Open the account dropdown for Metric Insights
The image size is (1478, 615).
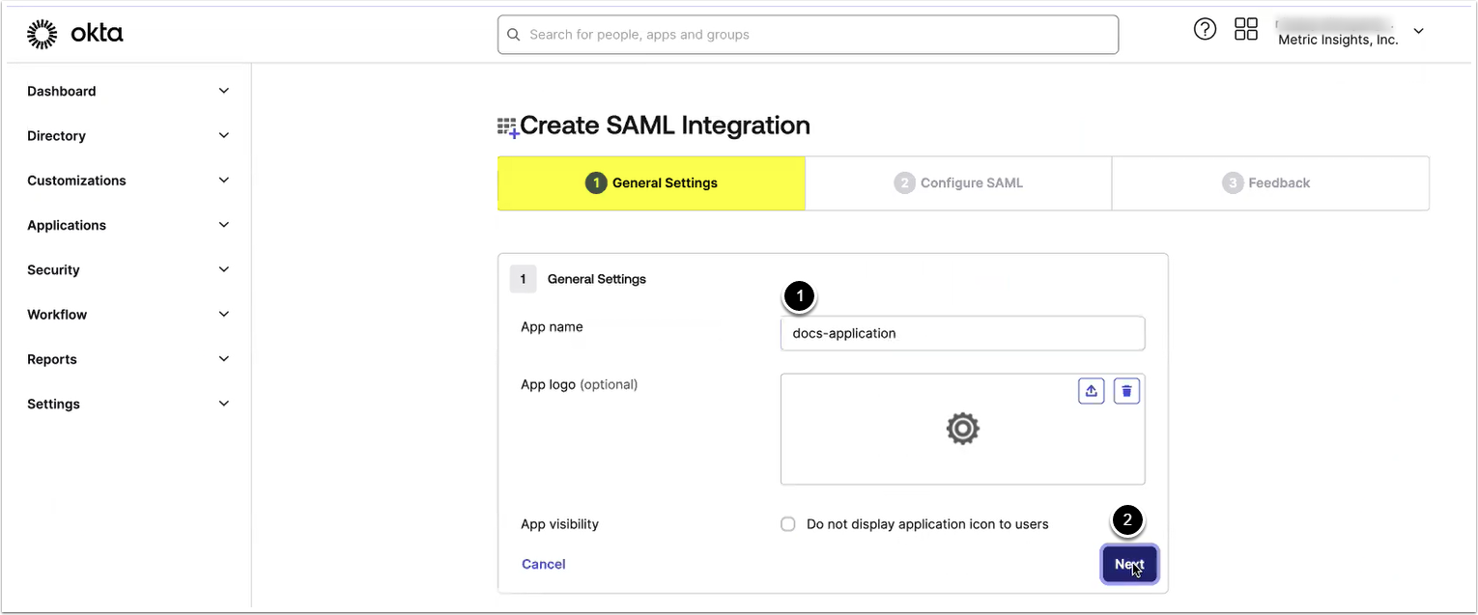click(1418, 32)
